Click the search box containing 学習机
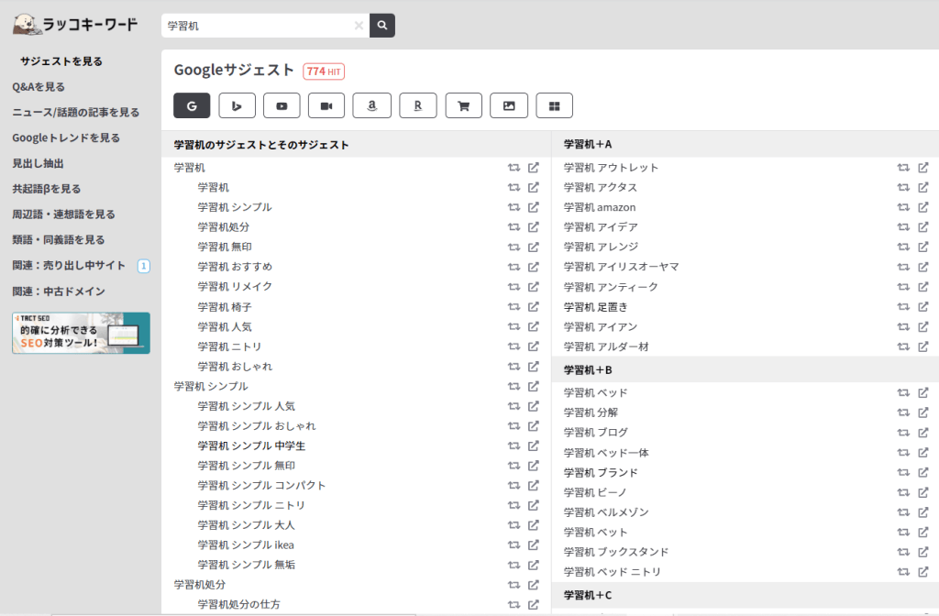939x616 pixels. (257, 26)
